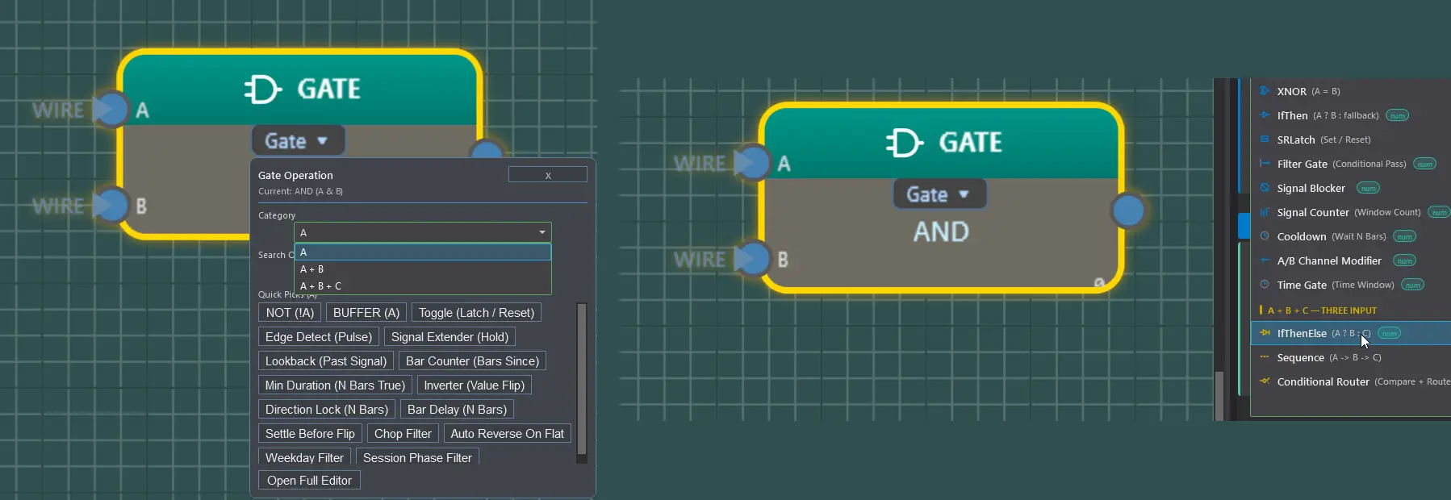
Task: Pick NOT (!A) quick pick
Action: (290, 313)
